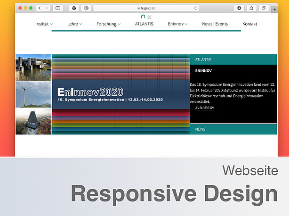Image resolution: width=289 pixels, height=216 pixels.
Task: Reload the page with the refresh icon
Action: tap(196, 8)
